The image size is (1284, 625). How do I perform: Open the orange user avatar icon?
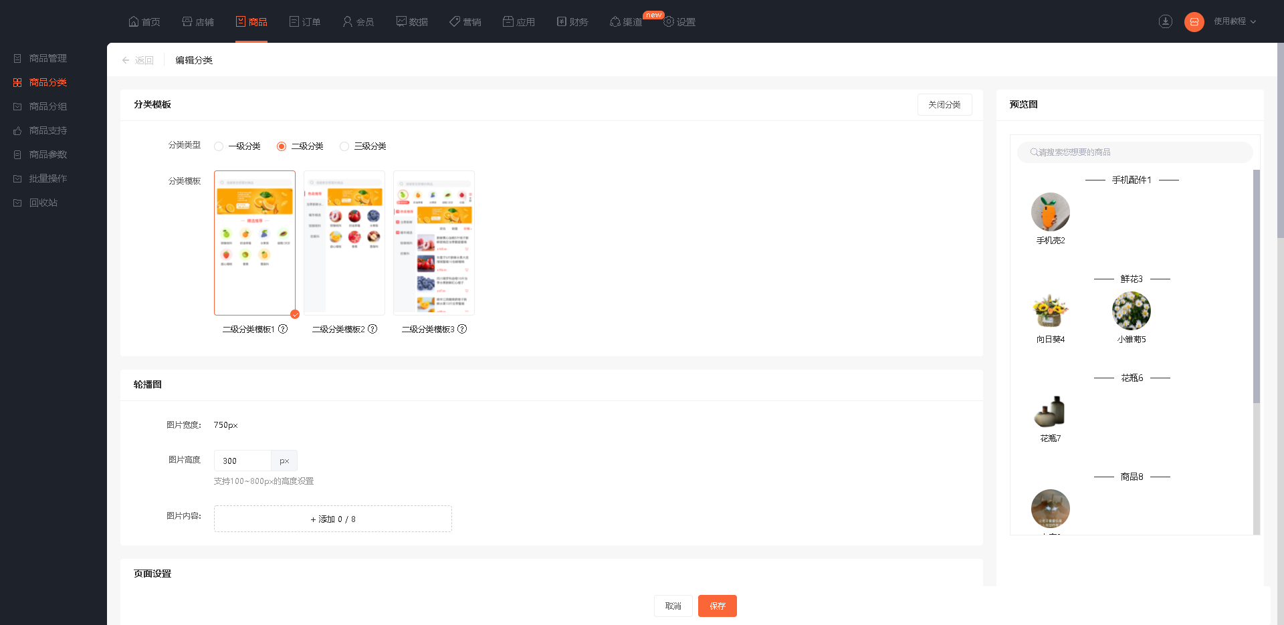tap(1194, 22)
